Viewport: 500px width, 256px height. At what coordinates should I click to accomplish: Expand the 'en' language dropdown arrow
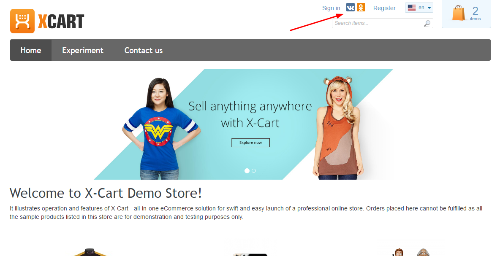tap(429, 8)
